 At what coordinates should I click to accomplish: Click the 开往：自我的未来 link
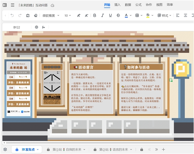(x=18, y=83)
